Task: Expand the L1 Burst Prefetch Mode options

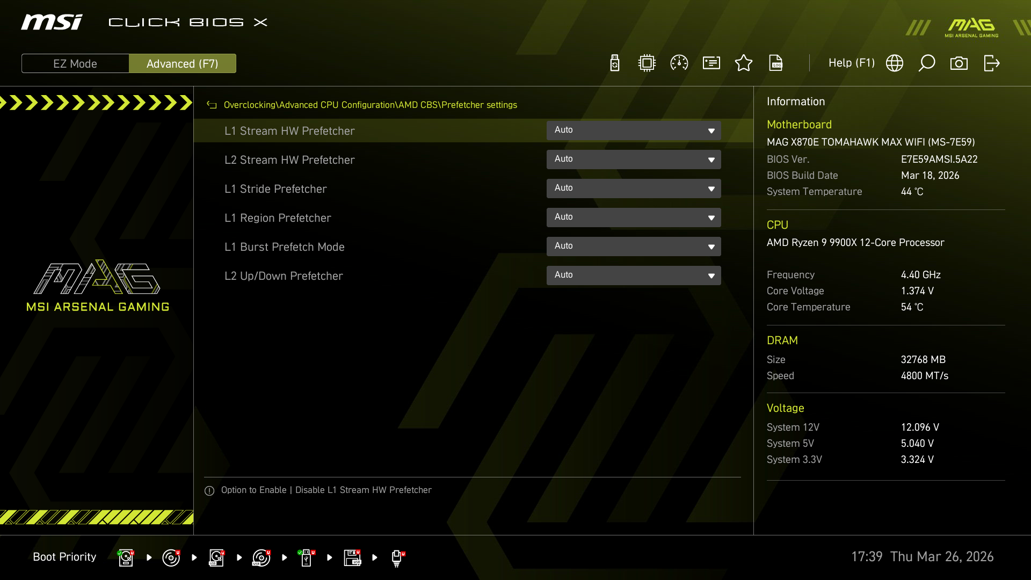Action: point(634,246)
